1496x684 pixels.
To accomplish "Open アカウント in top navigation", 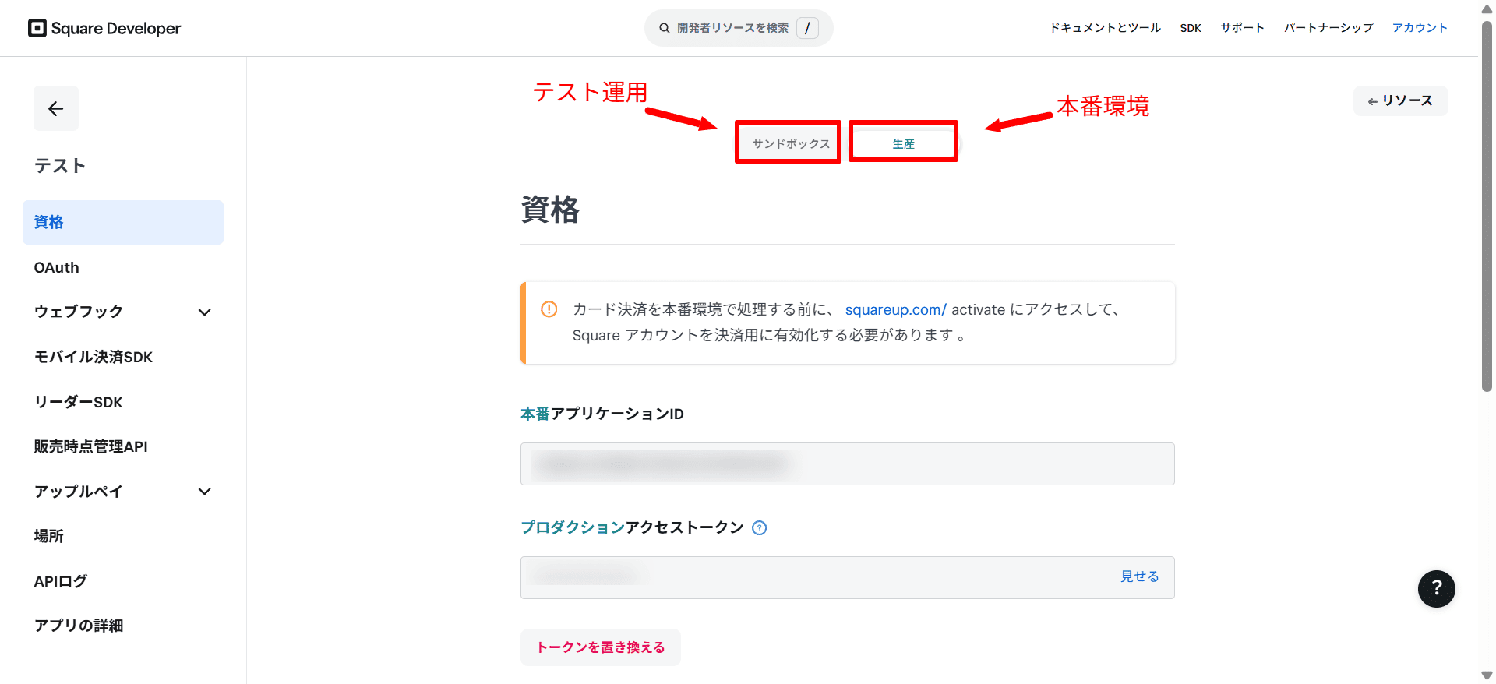I will point(1420,28).
